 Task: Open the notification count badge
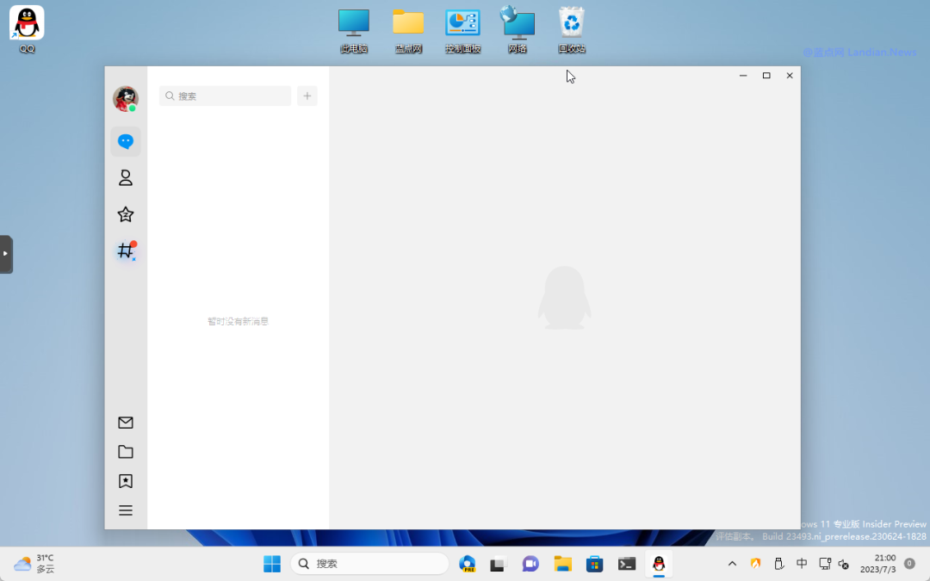pyautogui.click(x=909, y=564)
